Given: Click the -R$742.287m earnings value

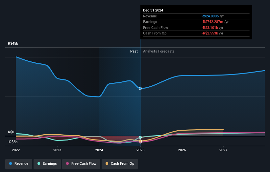Looking at the screenshot, I should pos(212,22).
